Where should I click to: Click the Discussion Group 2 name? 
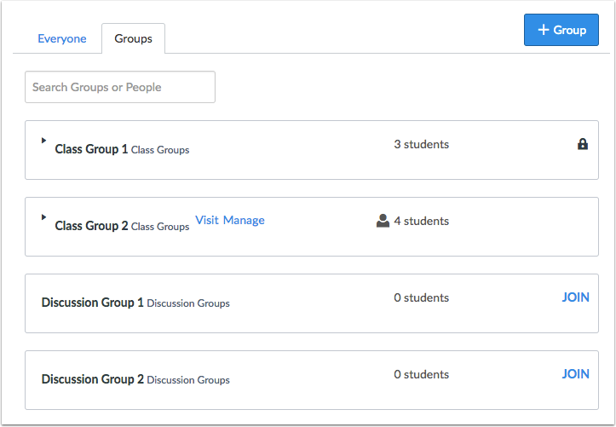pyautogui.click(x=92, y=379)
